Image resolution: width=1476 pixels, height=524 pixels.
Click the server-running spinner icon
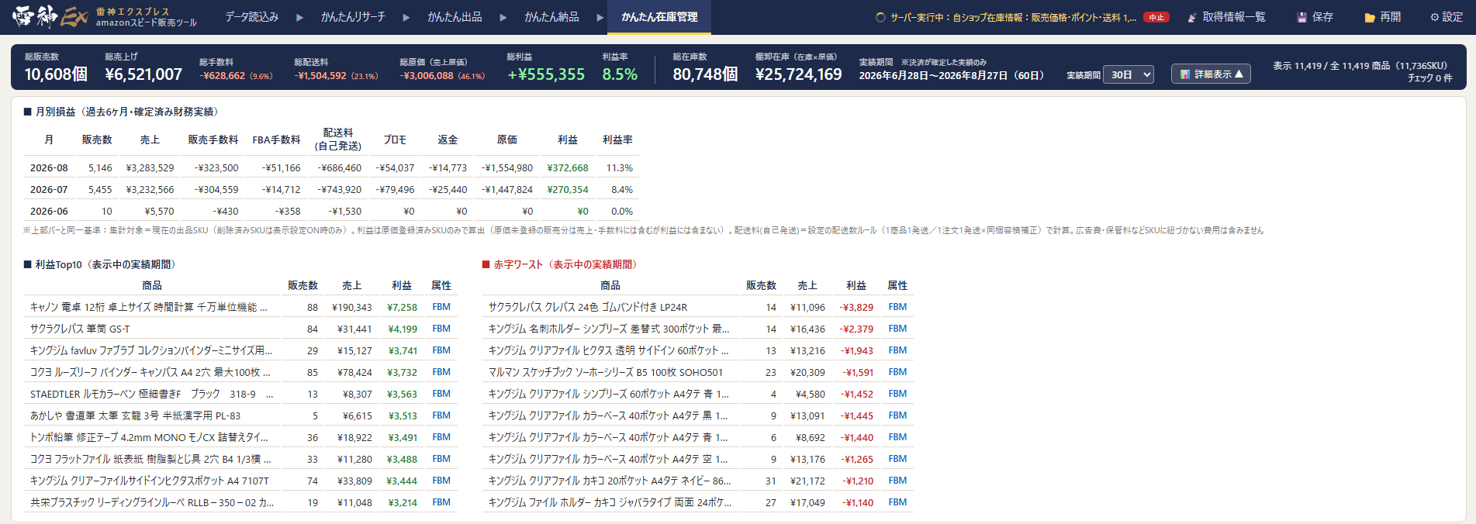pyautogui.click(x=880, y=17)
